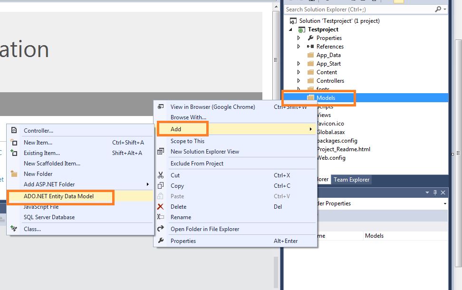Pin the Properties panel with the pushpin icon
Viewport: 462px width, 290px height.
(x=435, y=193)
